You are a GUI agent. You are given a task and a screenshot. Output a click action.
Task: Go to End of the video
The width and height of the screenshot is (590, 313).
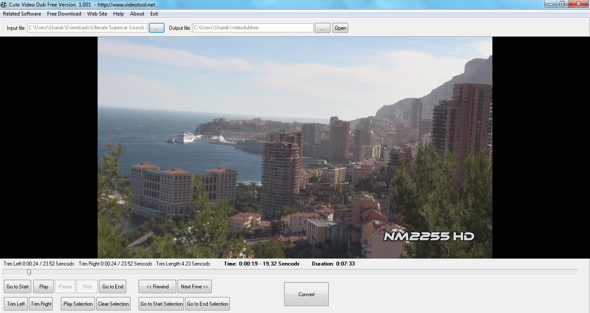(x=113, y=287)
